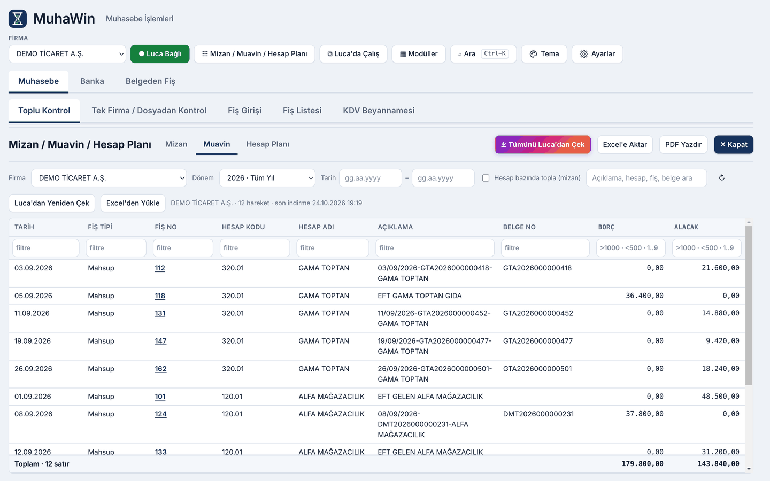The height and width of the screenshot is (481, 770).
Task: Select the Hesap Planı sub-tab
Action: tap(267, 144)
